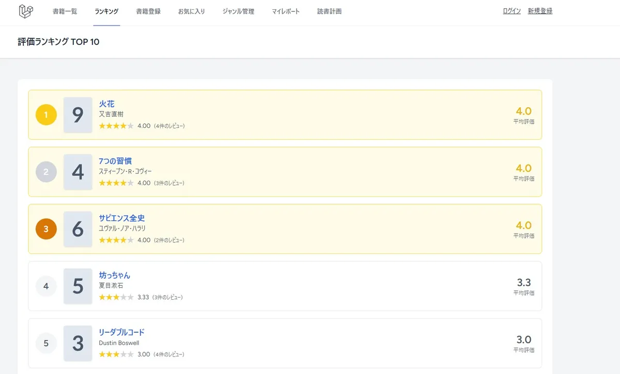Click the star rating of 坊っちゃん
Viewport: 620px width, 374px height.
click(x=116, y=297)
